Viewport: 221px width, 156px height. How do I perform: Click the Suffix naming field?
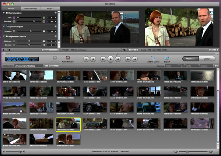(x=192, y=66)
